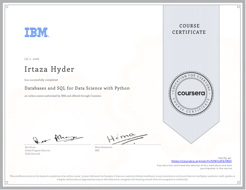The height and width of the screenshot is (190, 246).
Task: Click the 'Verify at:' label
Action: (x=225, y=158)
